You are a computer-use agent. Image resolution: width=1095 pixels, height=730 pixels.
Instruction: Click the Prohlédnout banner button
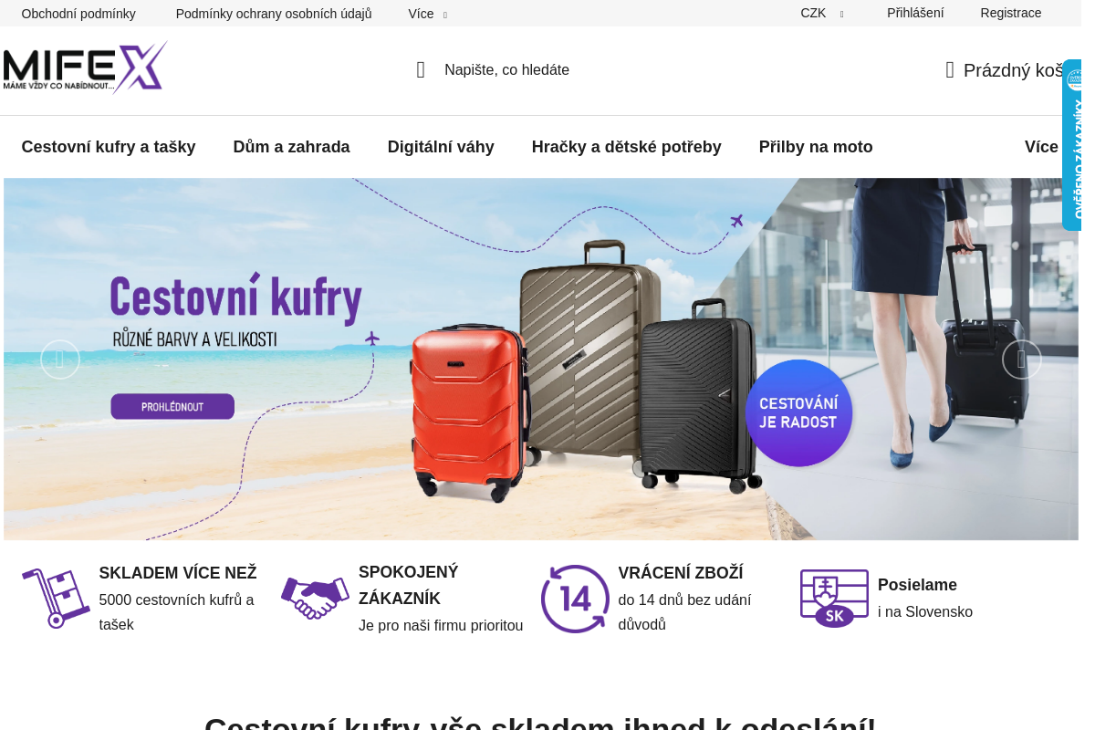pyautogui.click(x=172, y=406)
